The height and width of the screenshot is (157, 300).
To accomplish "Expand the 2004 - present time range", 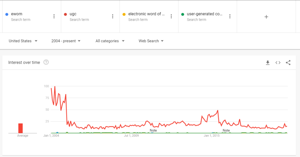I will (66, 41).
